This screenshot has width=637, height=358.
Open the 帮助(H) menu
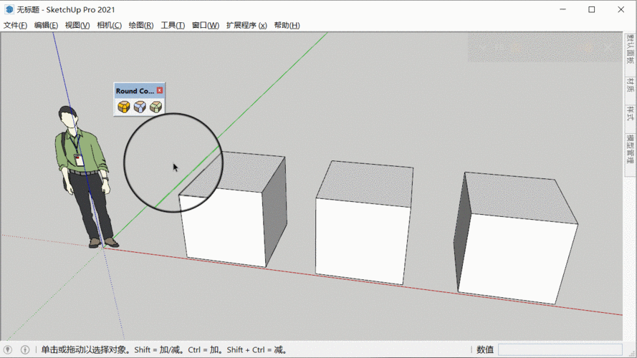tap(287, 25)
